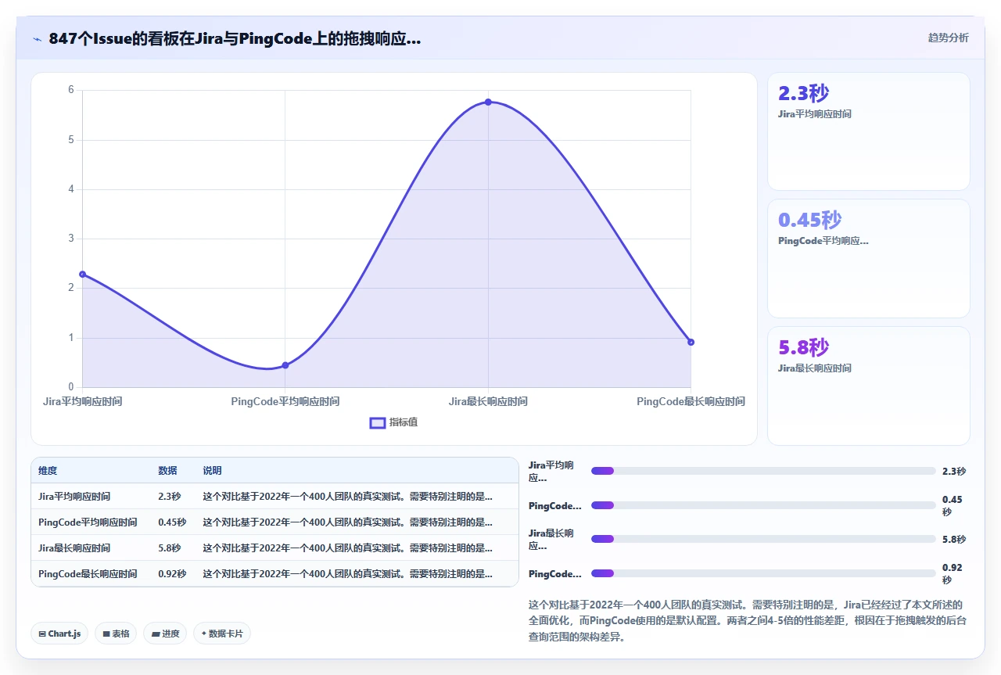Click the progress bar for Jira平均响应时间
Screen dimensions: 1001x675
pos(763,471)
